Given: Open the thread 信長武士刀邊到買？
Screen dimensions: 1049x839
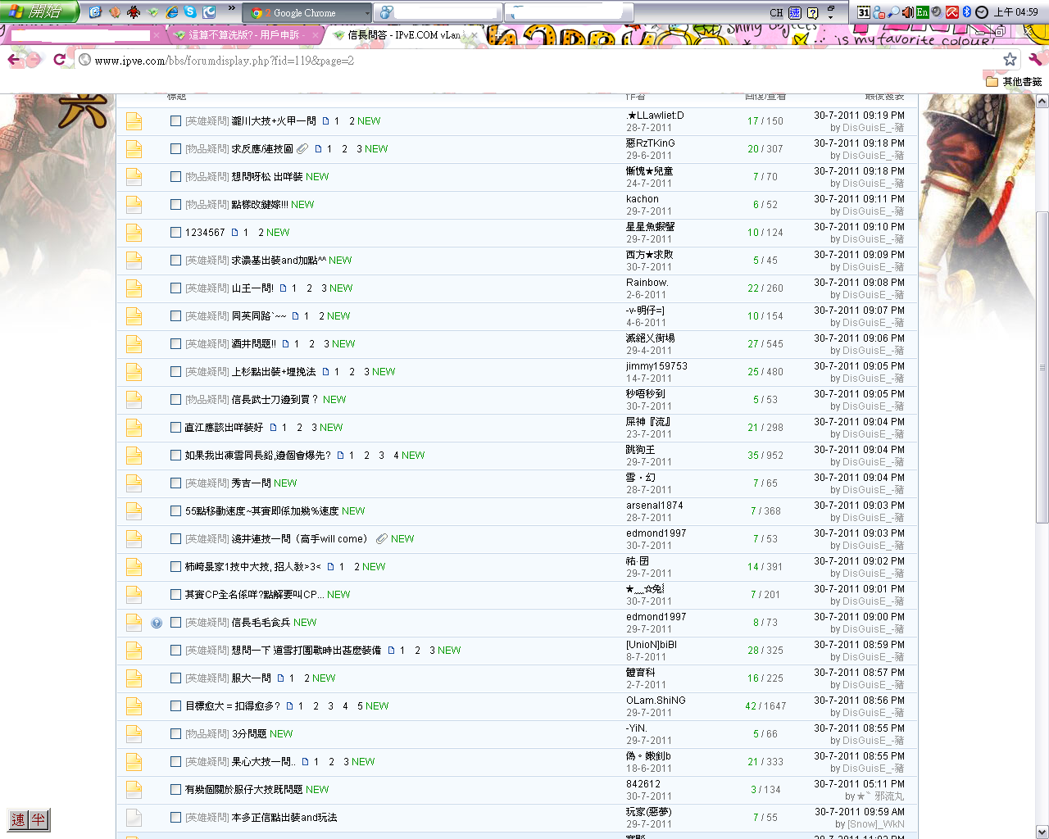Looking at the screenshot, I should 275,399.
